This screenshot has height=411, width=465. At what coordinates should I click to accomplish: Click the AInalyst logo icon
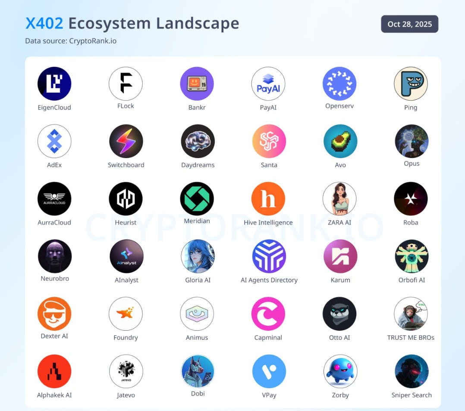(x=127, y=256)
